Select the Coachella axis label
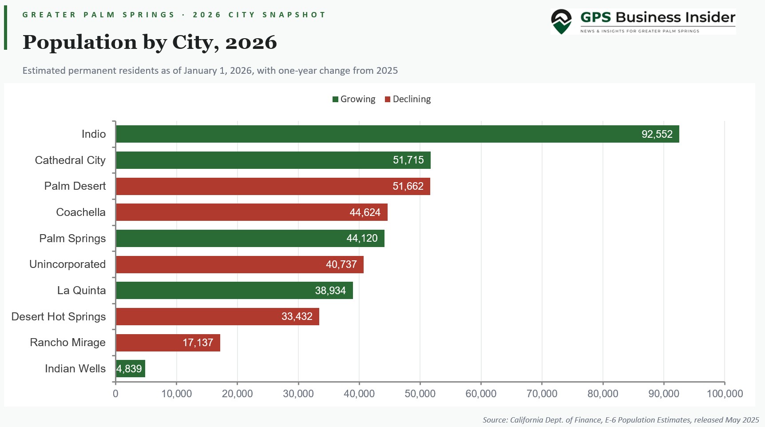765x427 pixels. point(81,212)
